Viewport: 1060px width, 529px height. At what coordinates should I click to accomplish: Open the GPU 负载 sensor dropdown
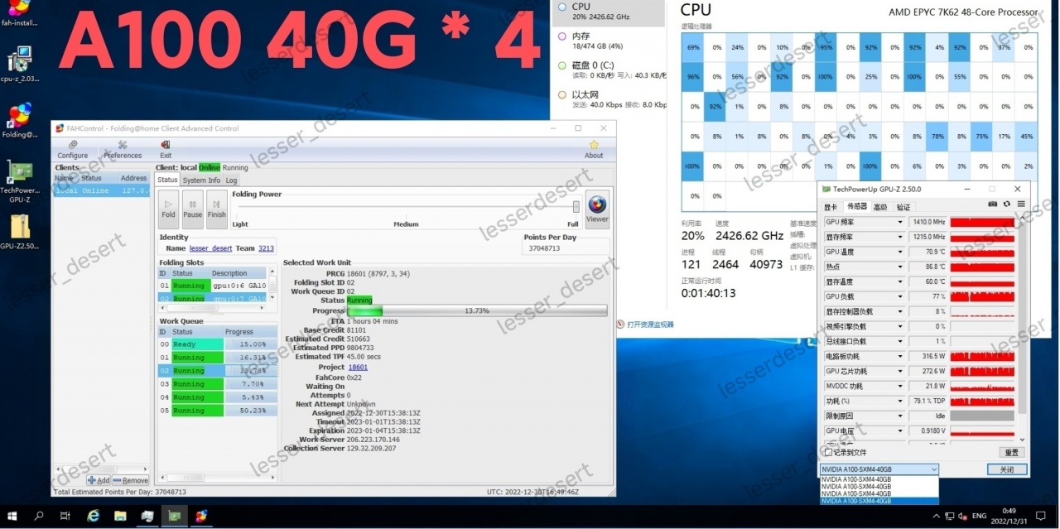900,296
